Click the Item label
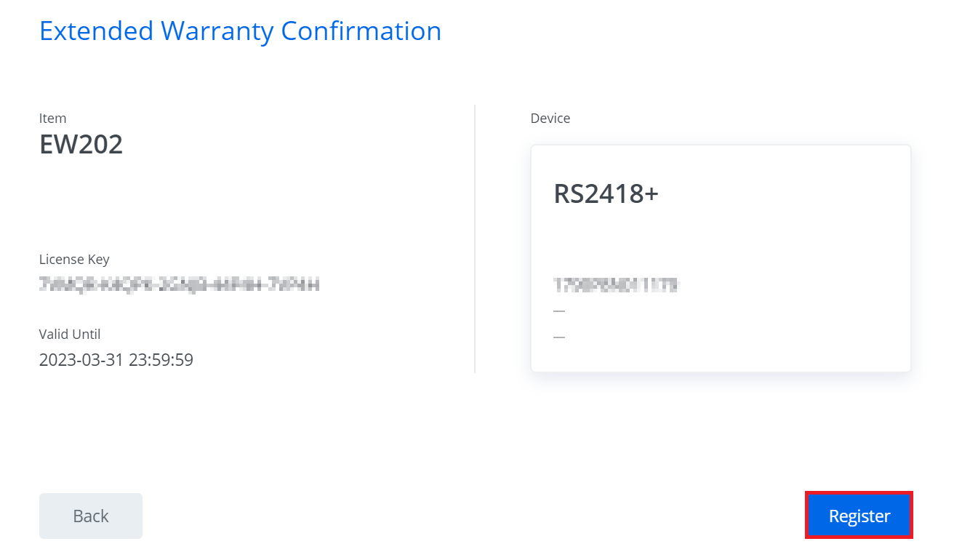954x560 pixels. [x=52, y=118]
